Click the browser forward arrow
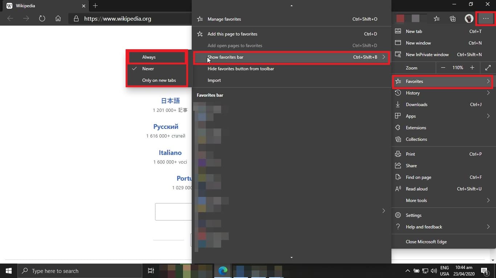The width and height of the screenshot is (496, 278). point(26,18)
